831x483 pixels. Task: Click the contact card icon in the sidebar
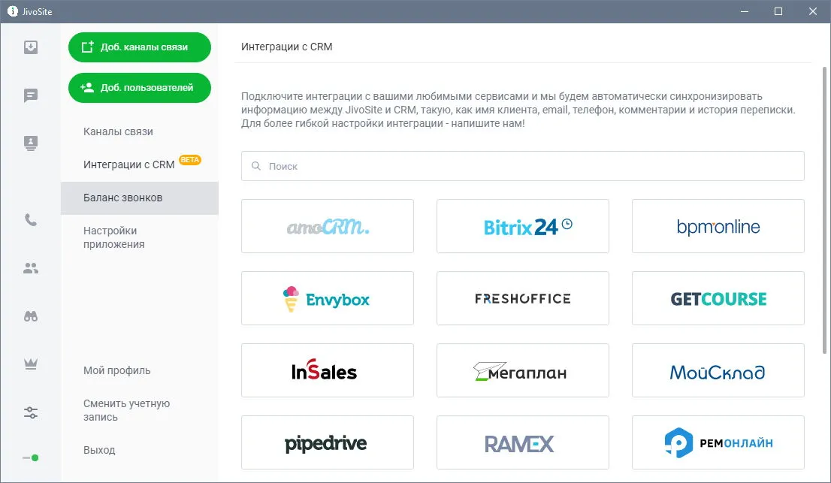(31, 143)
